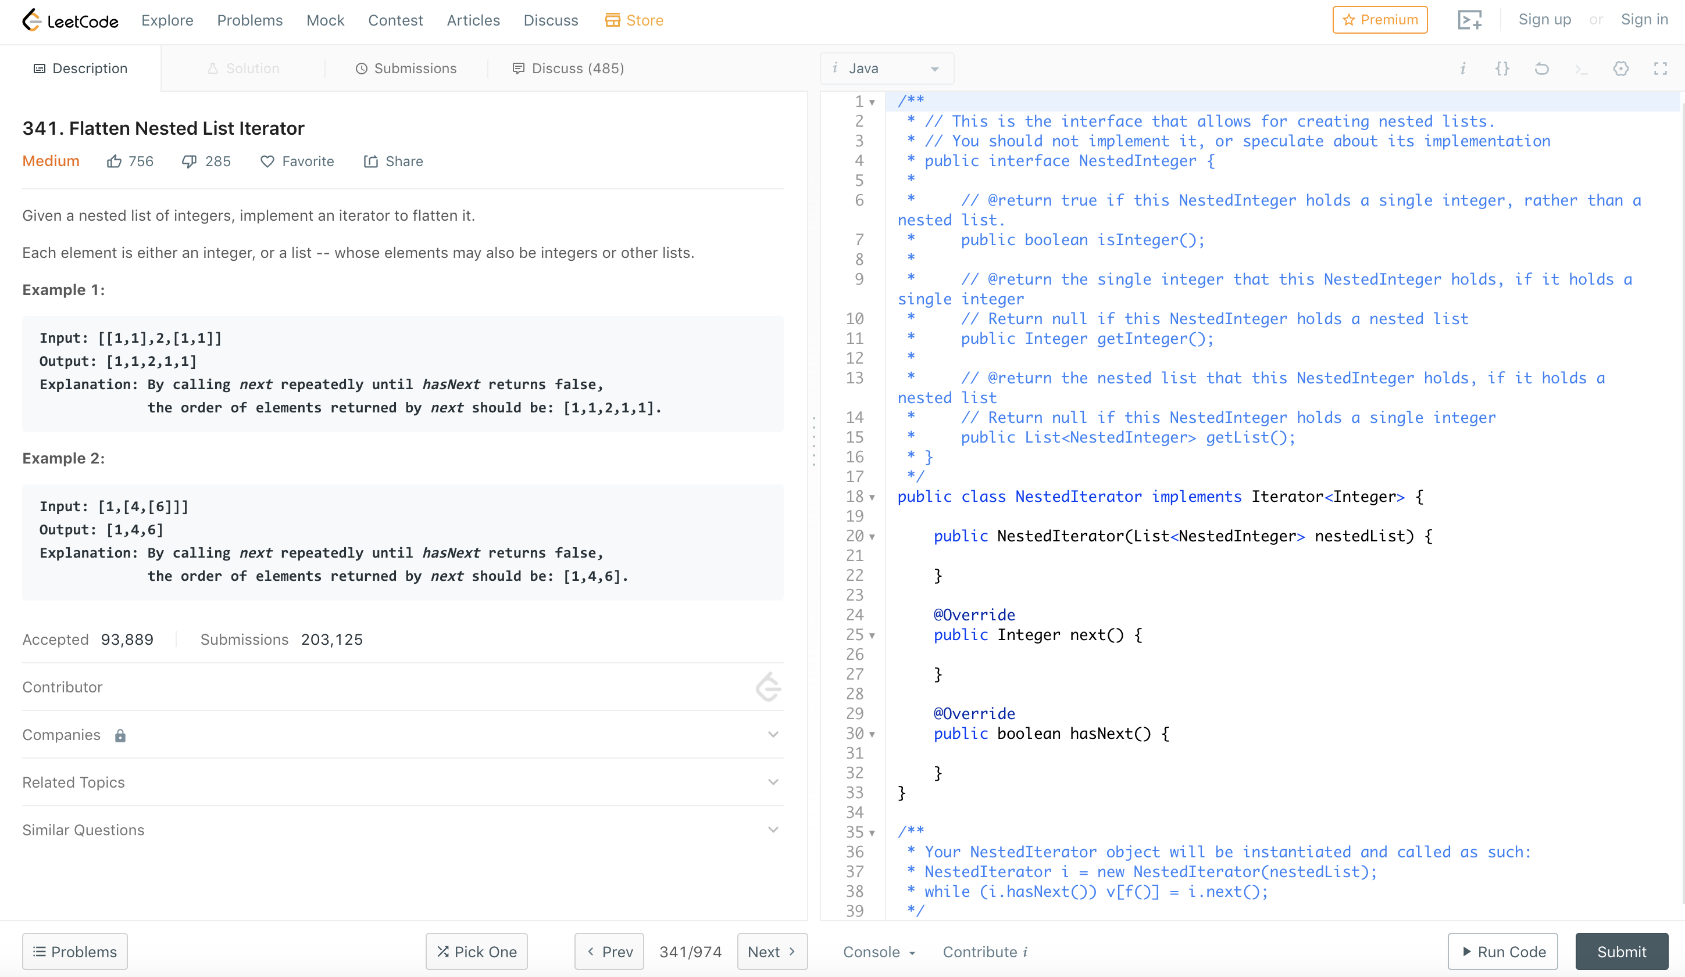The image size is (1685, 977).
Task: Click the Run Code button
Action: [1502, 951]
